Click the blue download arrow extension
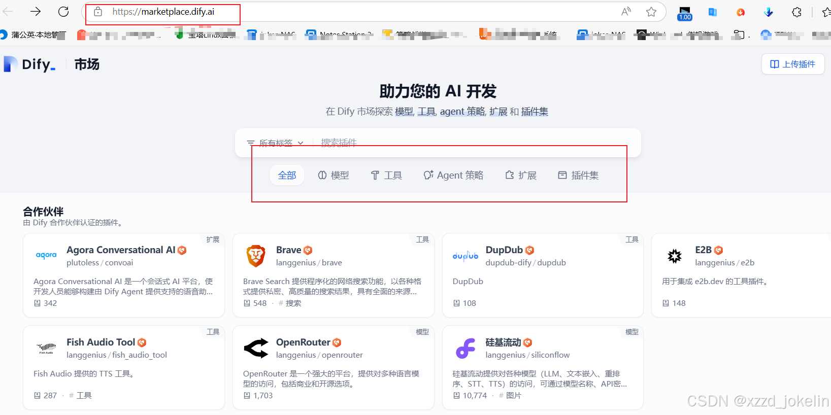The image size is (831, 415). (x=769, y=12)
